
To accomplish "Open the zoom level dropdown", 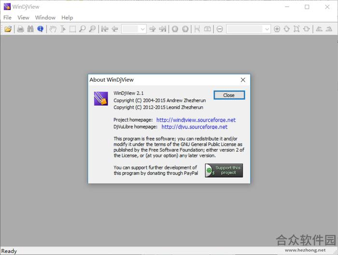I will tap(267, 29).
